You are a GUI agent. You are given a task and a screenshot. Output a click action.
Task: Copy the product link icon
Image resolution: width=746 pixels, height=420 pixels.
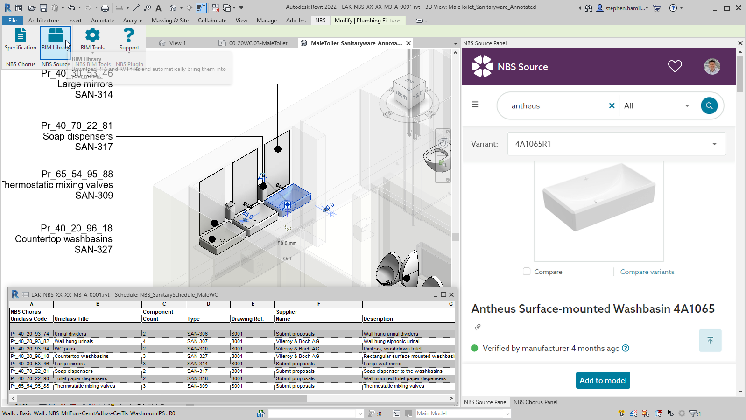pos(478,327)
